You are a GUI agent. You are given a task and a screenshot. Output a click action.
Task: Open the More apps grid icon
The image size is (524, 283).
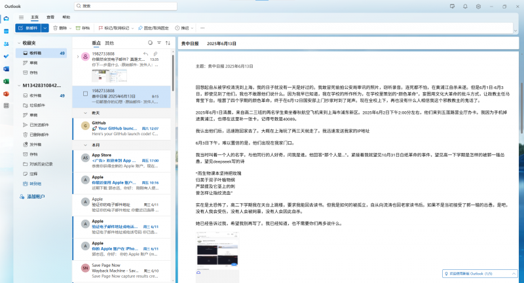click(x=6, y=106)
